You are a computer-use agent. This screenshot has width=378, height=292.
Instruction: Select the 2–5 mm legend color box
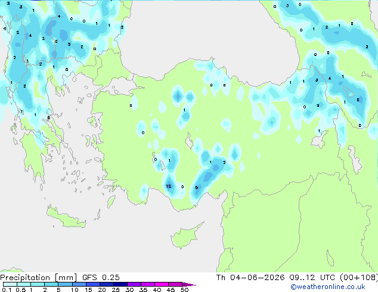point(51,284)
